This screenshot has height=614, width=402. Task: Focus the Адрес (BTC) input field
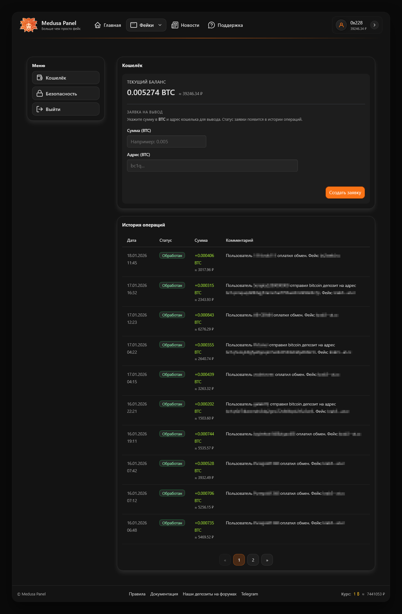tap(212, 166)
